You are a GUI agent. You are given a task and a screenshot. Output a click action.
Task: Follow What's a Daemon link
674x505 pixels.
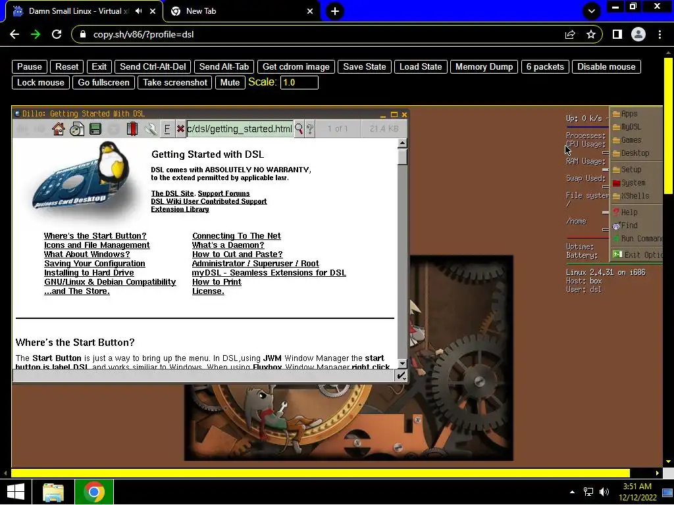point(228,245)
